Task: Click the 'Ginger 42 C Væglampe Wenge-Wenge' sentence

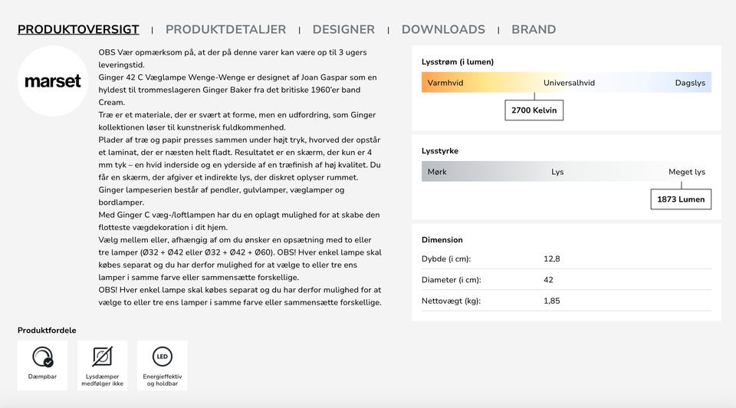Action: coord(238,90)
